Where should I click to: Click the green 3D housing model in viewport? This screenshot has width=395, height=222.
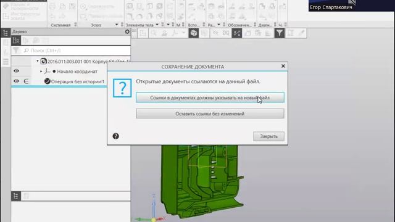click(202, 181)
